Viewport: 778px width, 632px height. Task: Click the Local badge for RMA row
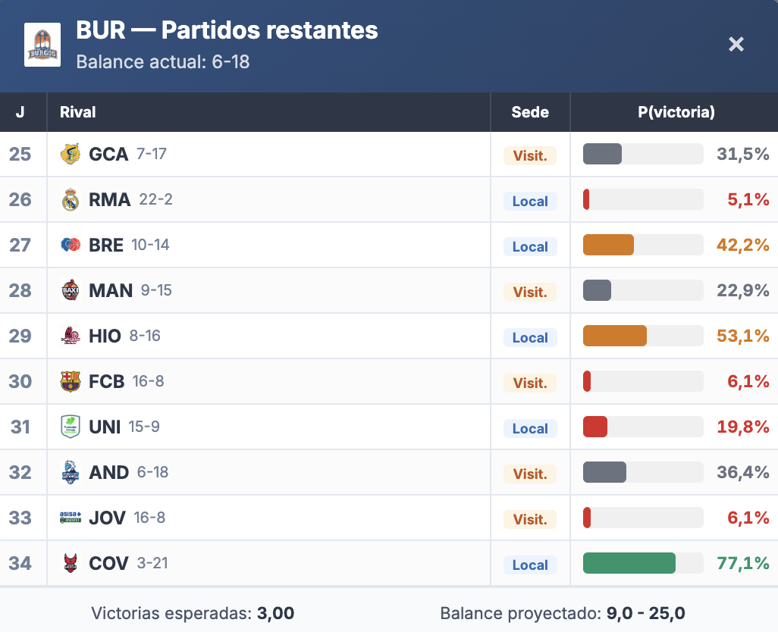pos(530,201)
